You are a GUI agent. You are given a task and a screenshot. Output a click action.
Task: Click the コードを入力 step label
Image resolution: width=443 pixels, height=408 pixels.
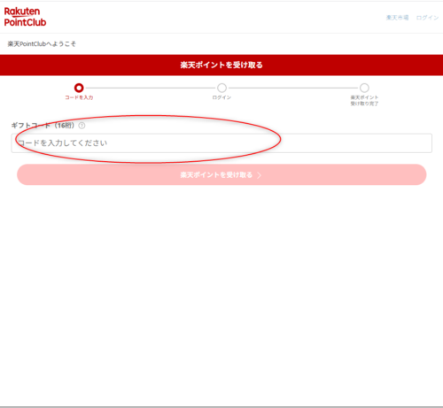79,97
